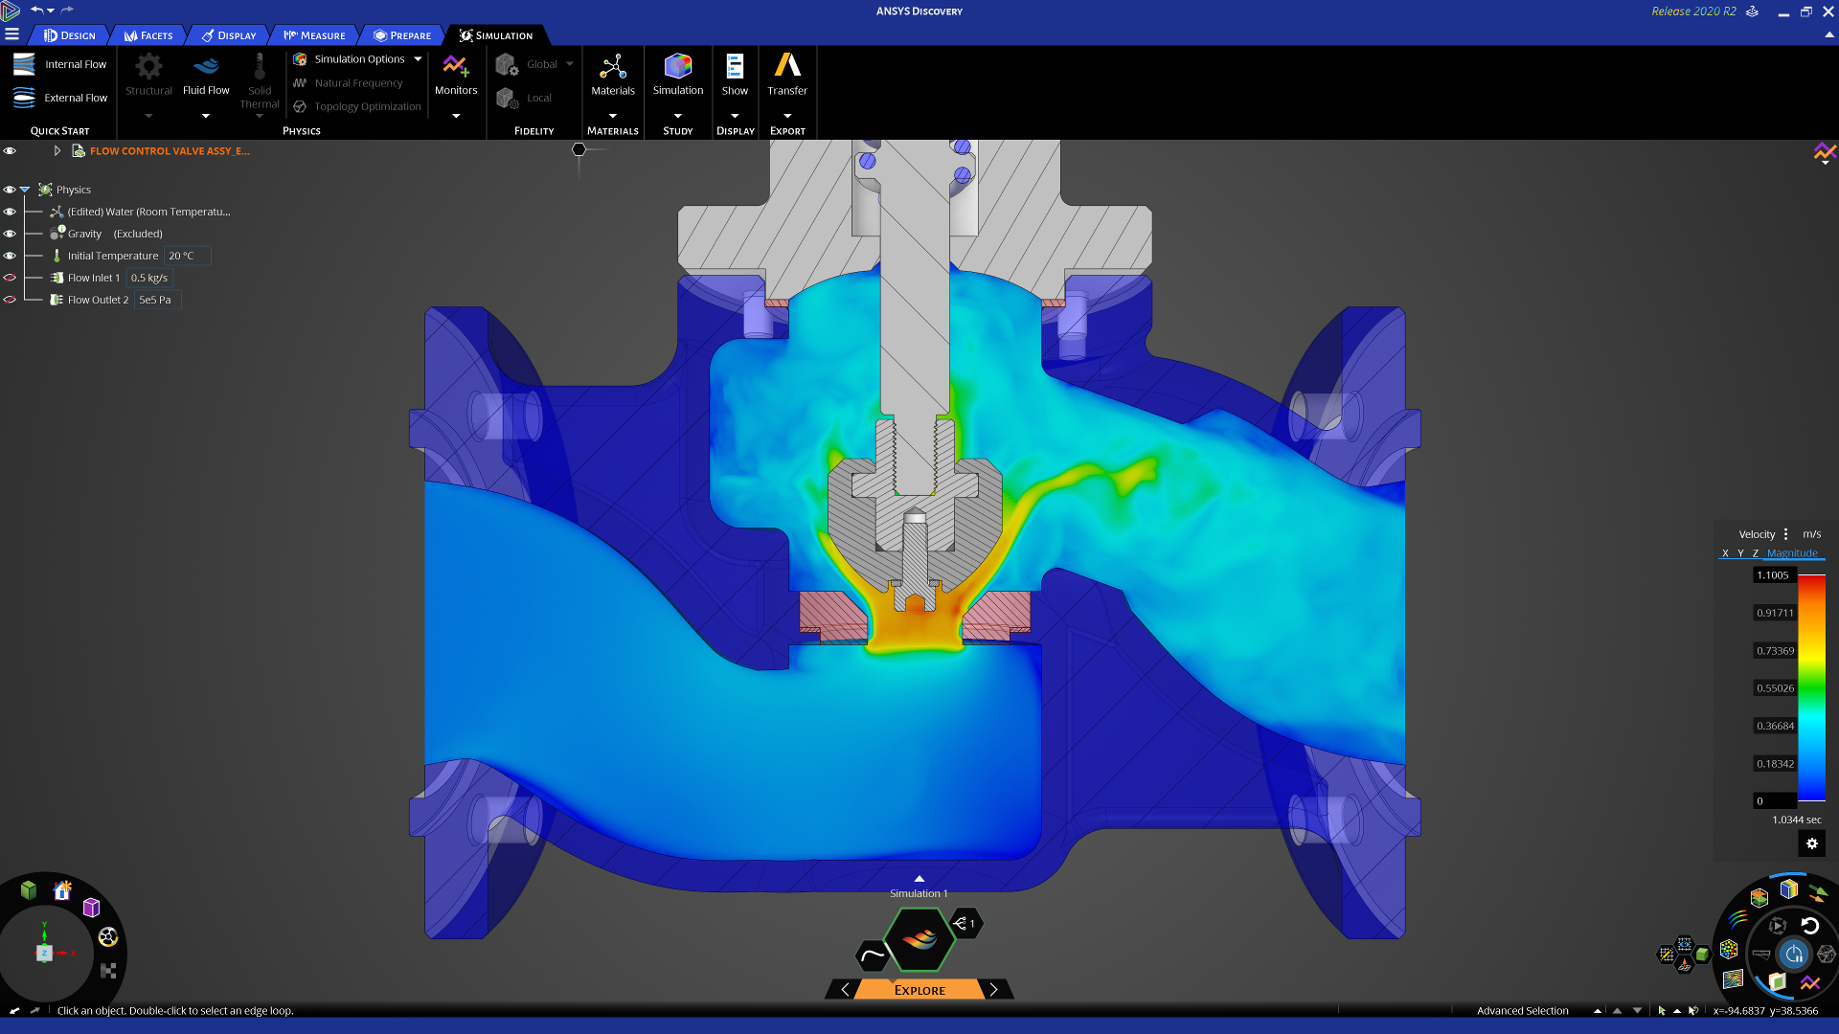
Task: Click the Home view icon
Action: [62, 890]
